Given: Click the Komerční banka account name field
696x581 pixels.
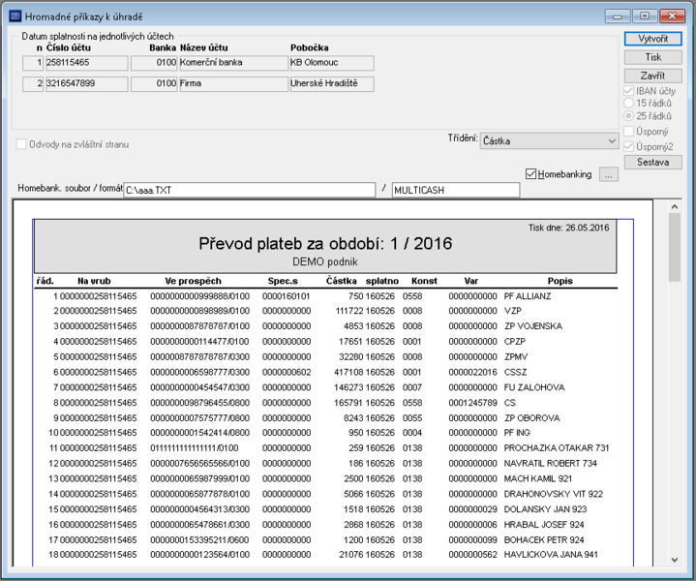Looking at the screenshot, I should [x=233, y=63].
